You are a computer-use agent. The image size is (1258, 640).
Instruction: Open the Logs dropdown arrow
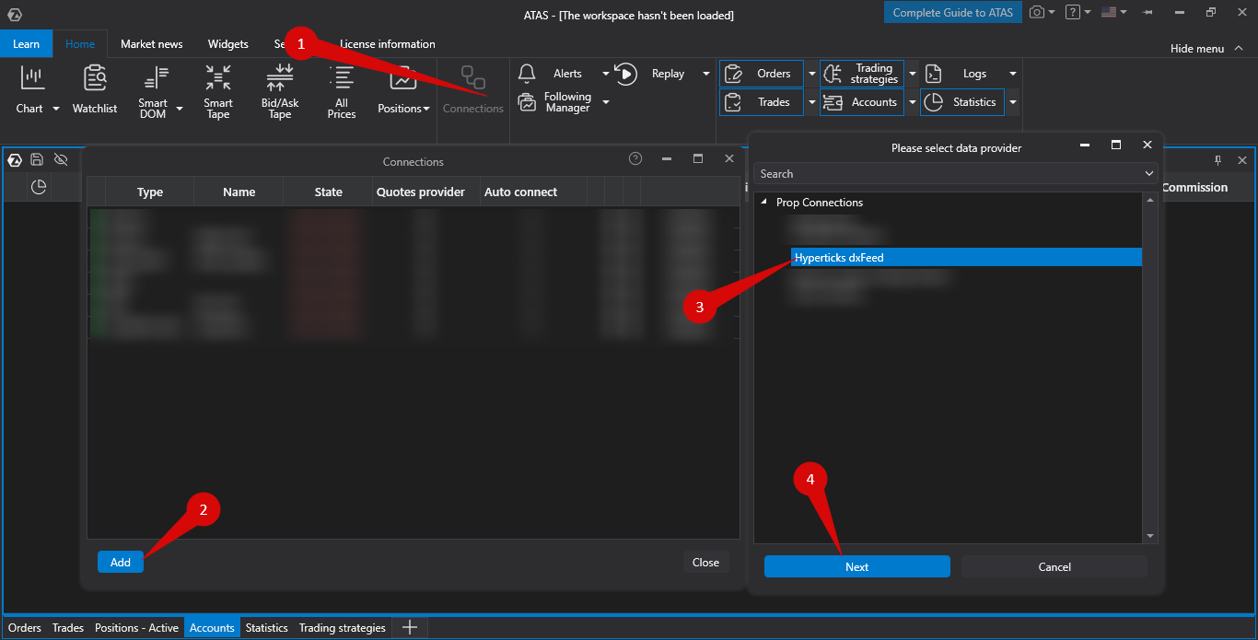tap(1013, 74)
